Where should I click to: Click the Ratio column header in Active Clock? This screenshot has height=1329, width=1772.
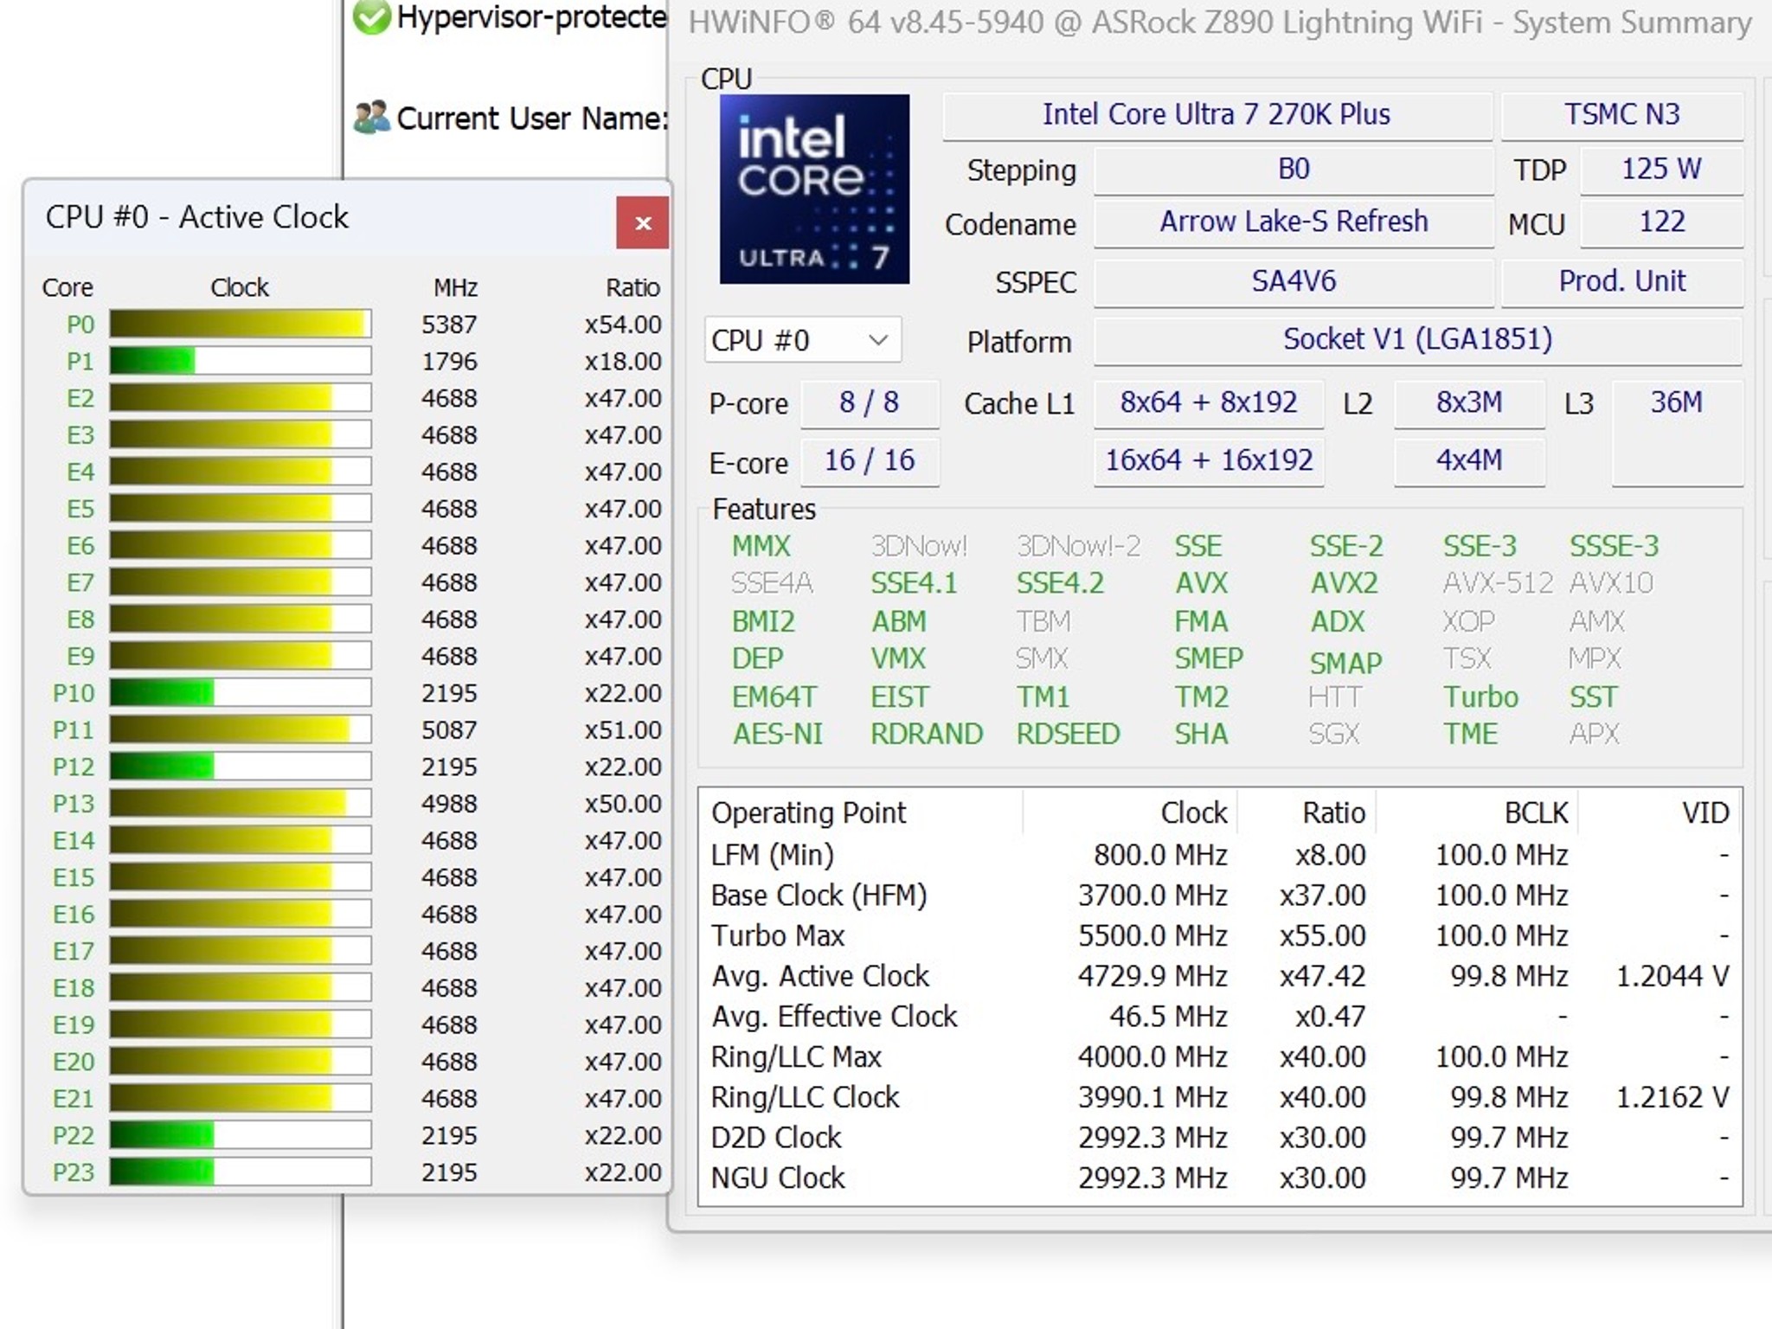tap(632, 287)
